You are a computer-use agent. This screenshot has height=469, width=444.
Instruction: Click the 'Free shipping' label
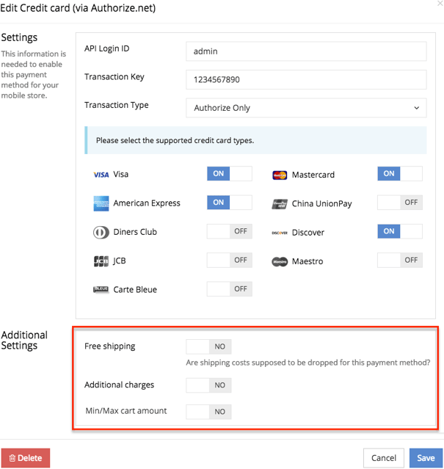point(110,346)
